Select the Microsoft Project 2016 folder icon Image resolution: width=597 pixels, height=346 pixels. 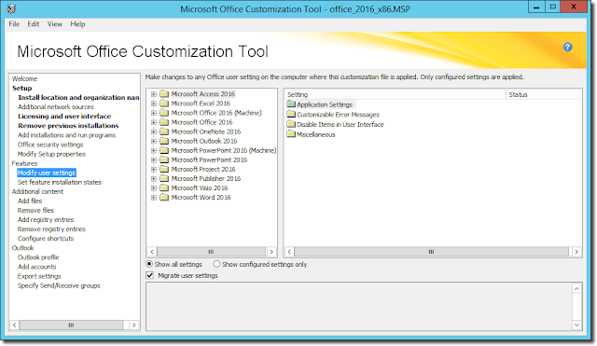pyautogui.click(x=164, y=169)
